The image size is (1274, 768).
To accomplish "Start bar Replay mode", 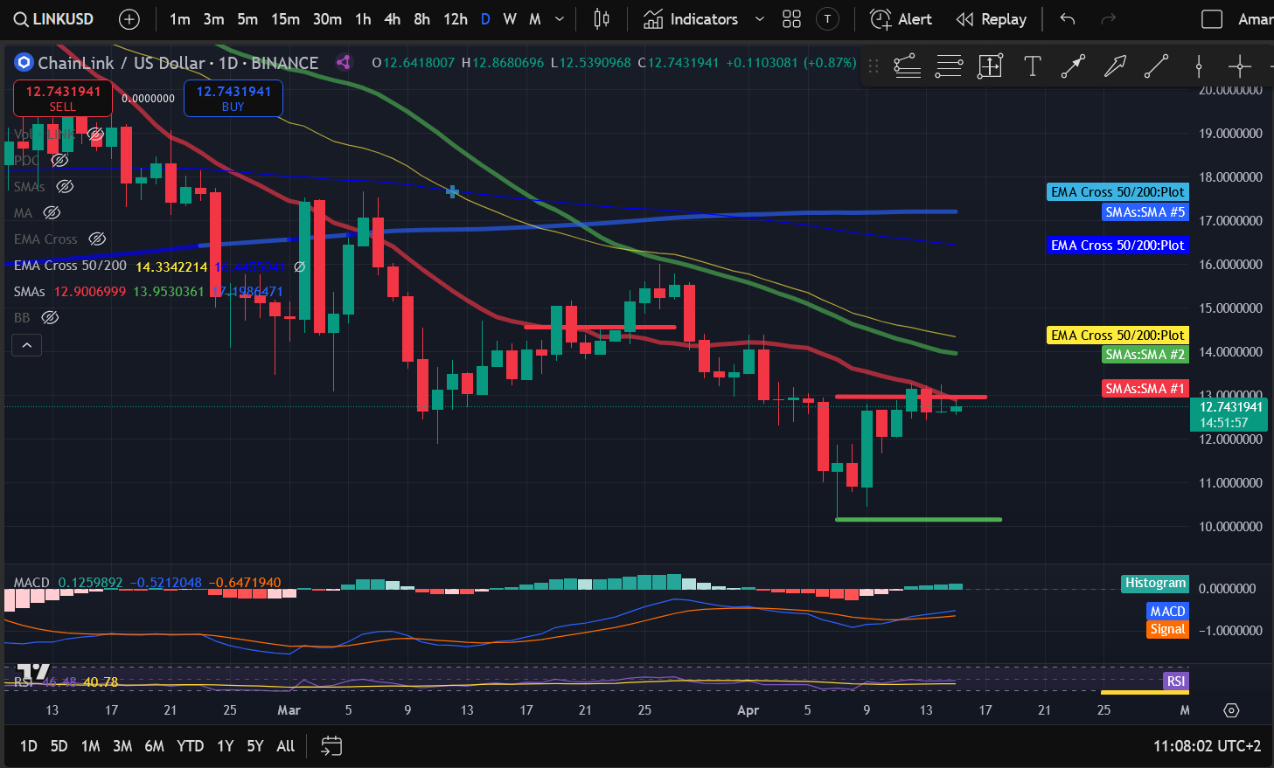I will pos(991,19).
